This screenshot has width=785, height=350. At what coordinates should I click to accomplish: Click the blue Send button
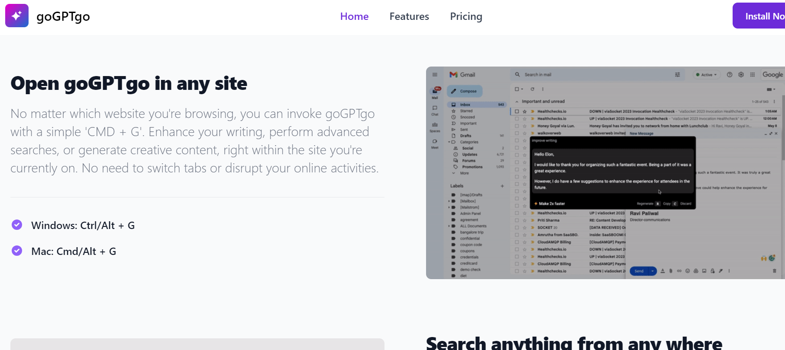639,271
